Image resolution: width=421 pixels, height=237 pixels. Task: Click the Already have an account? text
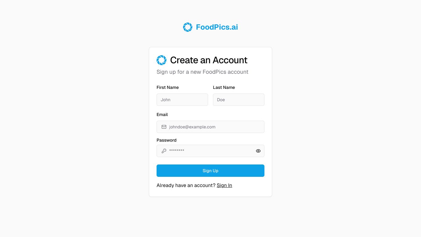[x=186, y=185]
